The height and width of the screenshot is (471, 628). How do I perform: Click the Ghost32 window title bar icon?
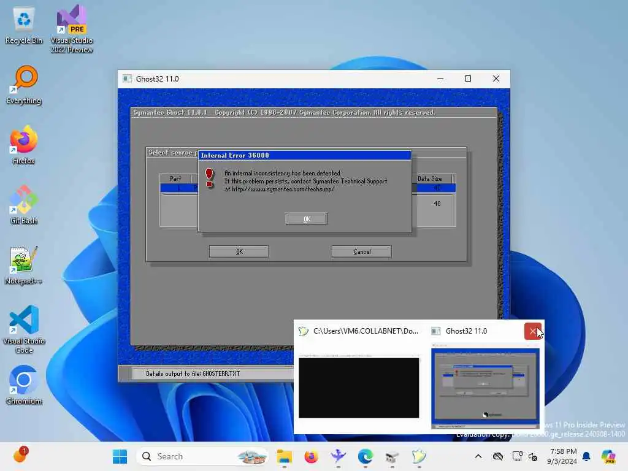point(127,79)
